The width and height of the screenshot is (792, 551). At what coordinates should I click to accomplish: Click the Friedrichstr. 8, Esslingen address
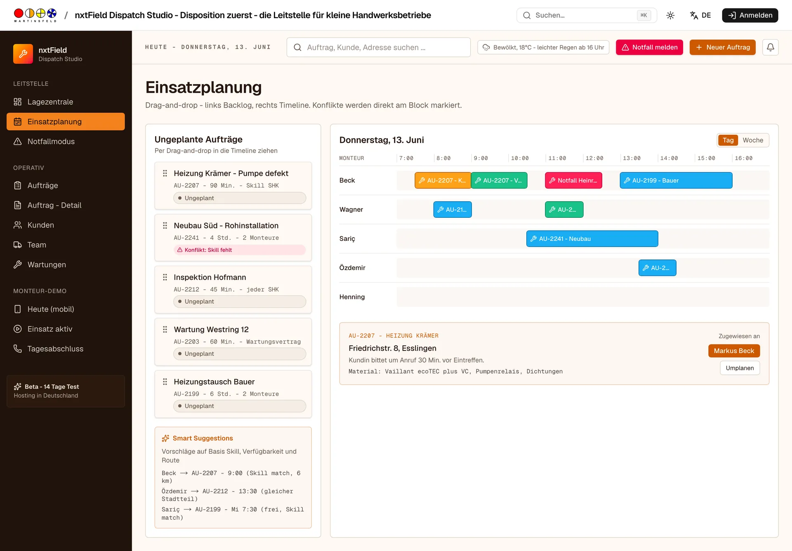coord(392,348)
